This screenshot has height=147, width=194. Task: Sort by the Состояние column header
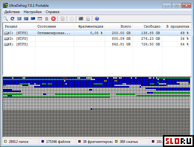coord(55,26)
